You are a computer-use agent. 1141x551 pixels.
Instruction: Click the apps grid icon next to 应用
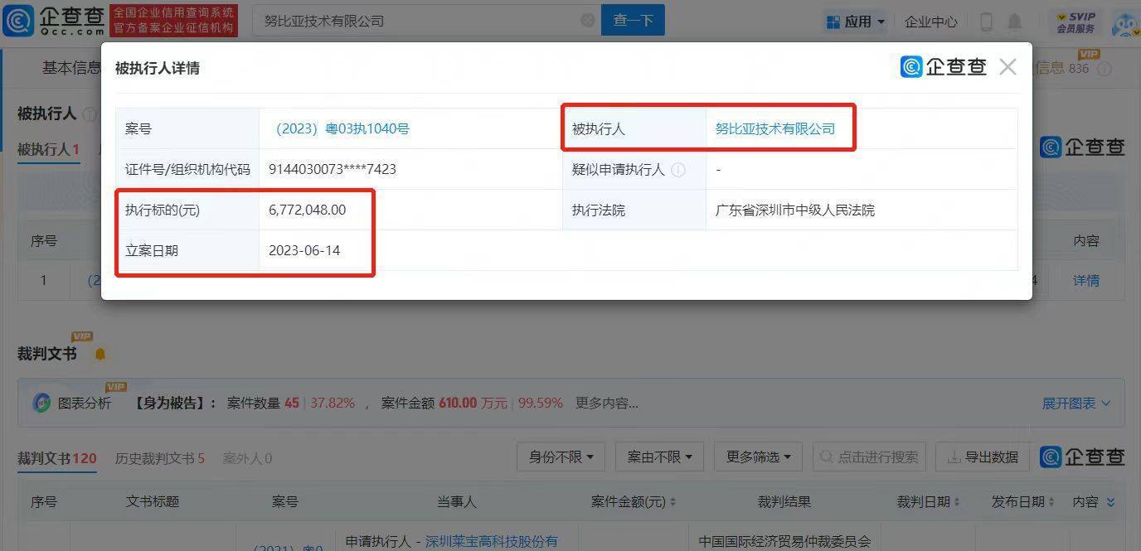pyautogui.click(x=833, y=22)
